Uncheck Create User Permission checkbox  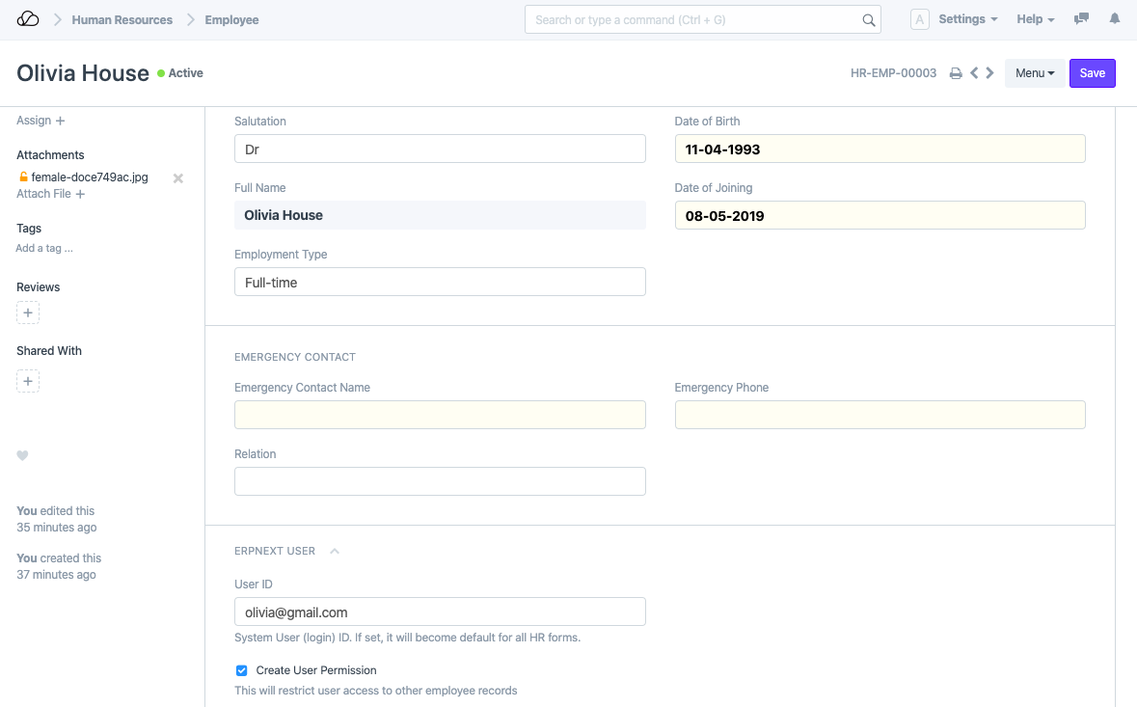point(242,670)
